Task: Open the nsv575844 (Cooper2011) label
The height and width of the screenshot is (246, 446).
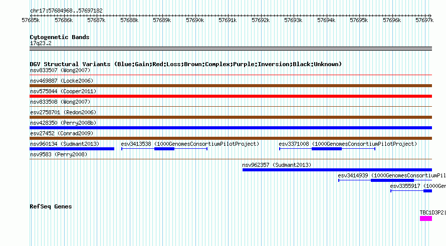Action: click(x=63, y=91)
